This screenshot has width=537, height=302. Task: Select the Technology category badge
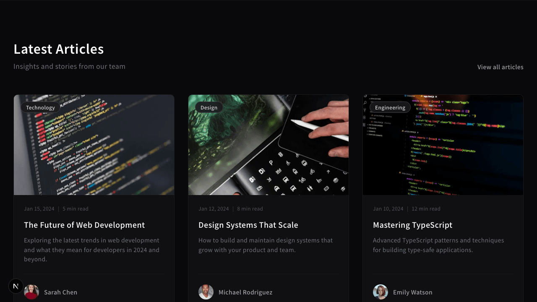click(x=40, y=107)
